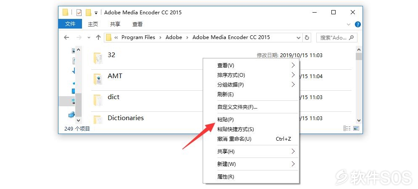Choose 撤消 重命名(U) in context menu
This screenshot has width=418, height=189.
click(251, 139)
